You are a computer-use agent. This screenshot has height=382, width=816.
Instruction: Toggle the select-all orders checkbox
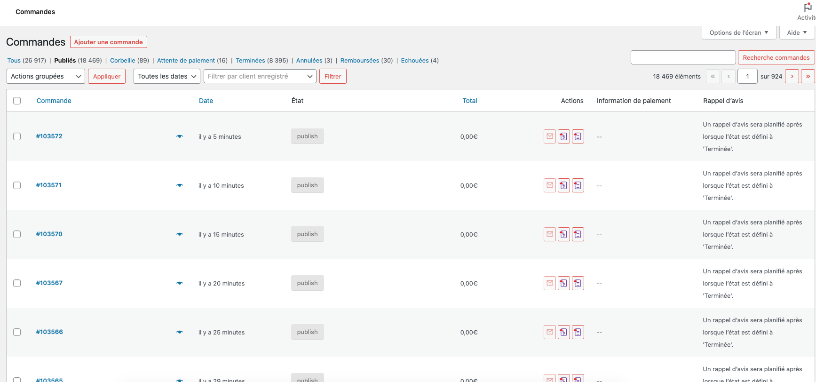click(x=17, y=101)
